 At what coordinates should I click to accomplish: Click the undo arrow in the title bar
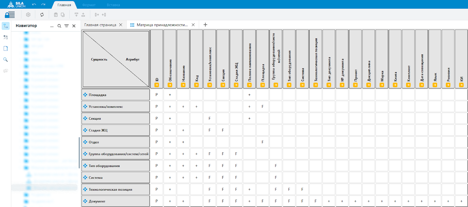(x=34, y=5)
